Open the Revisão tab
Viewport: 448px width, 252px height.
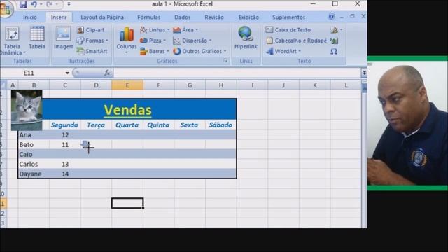(214, 17)
